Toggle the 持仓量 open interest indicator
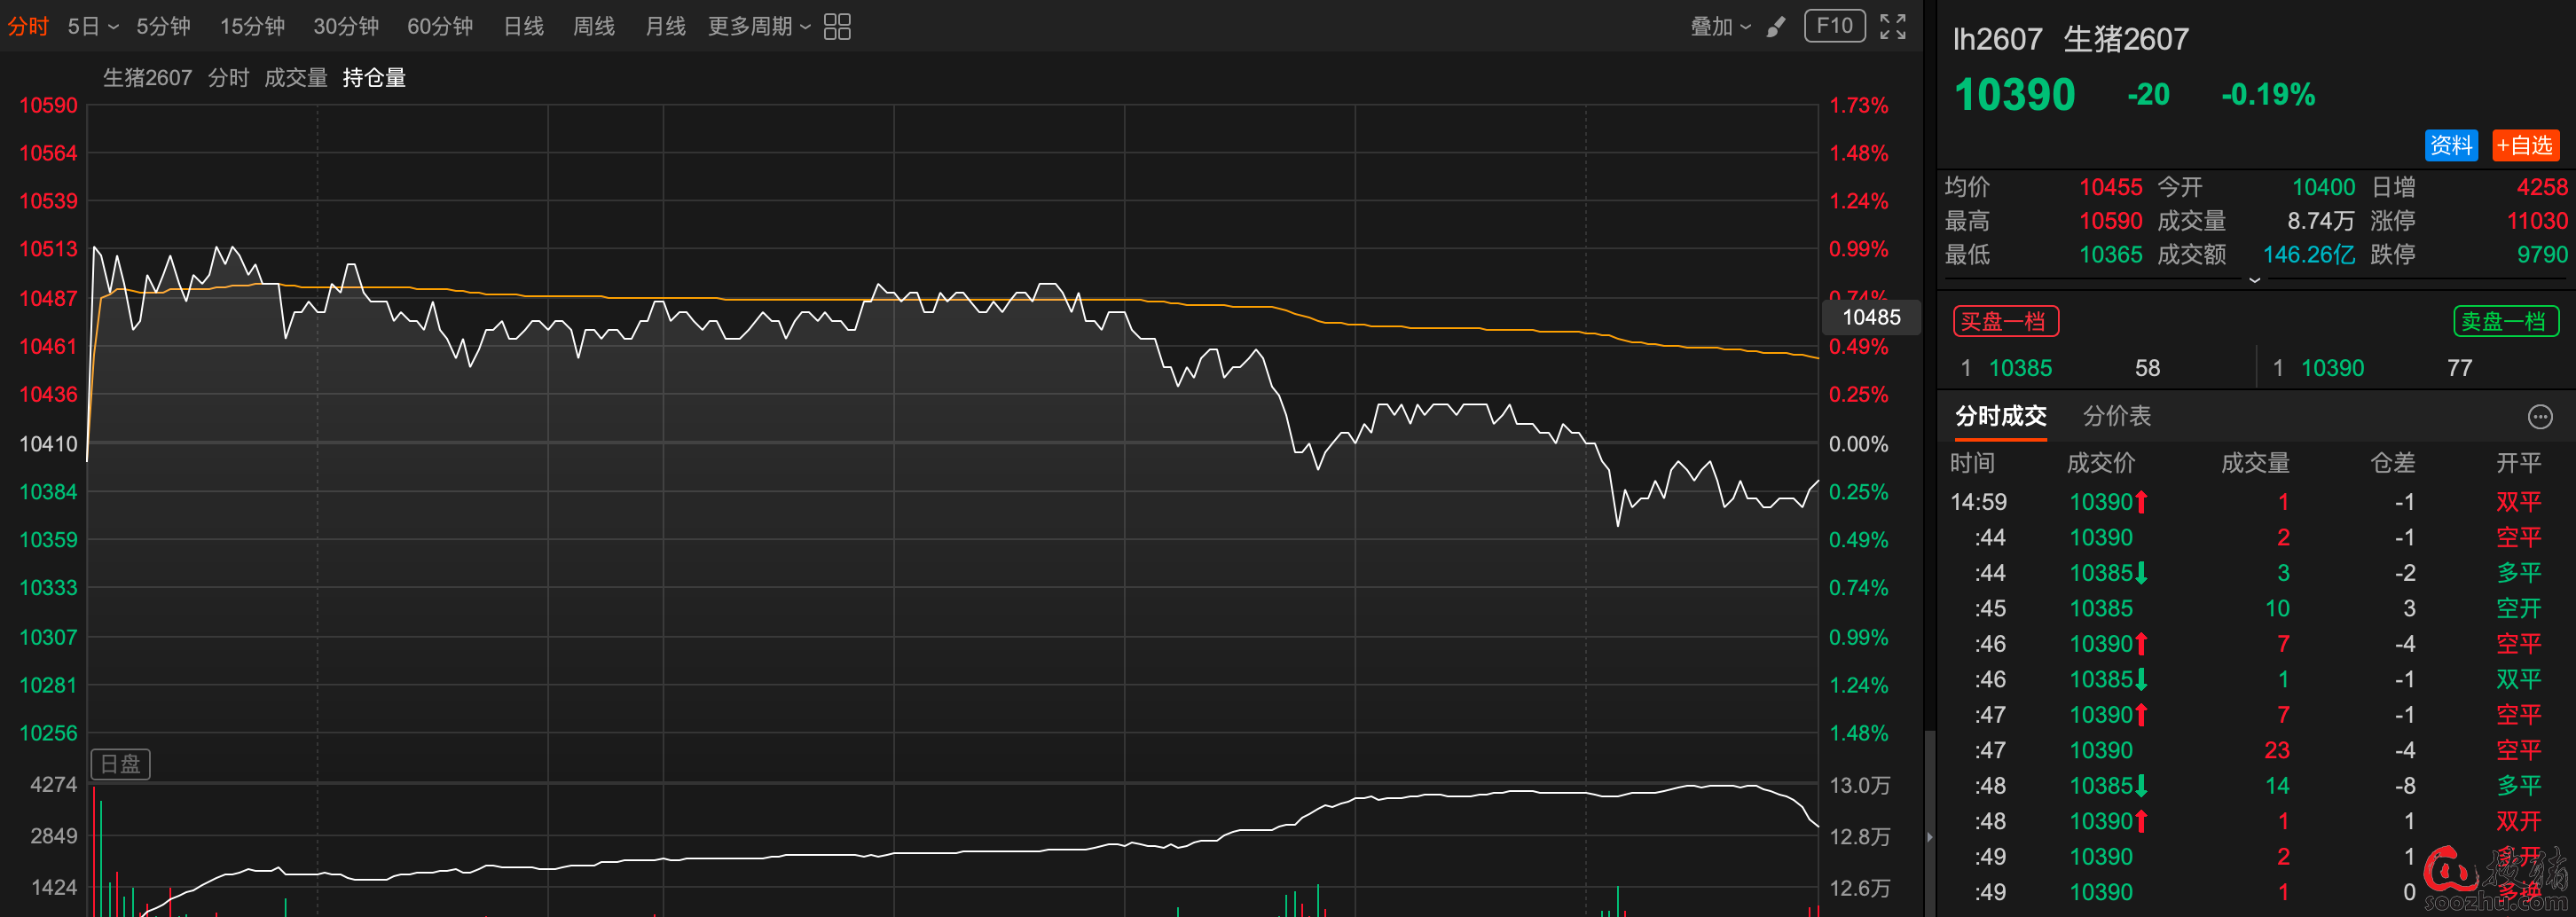This screenshot has width=2576, height=917. 374,78
